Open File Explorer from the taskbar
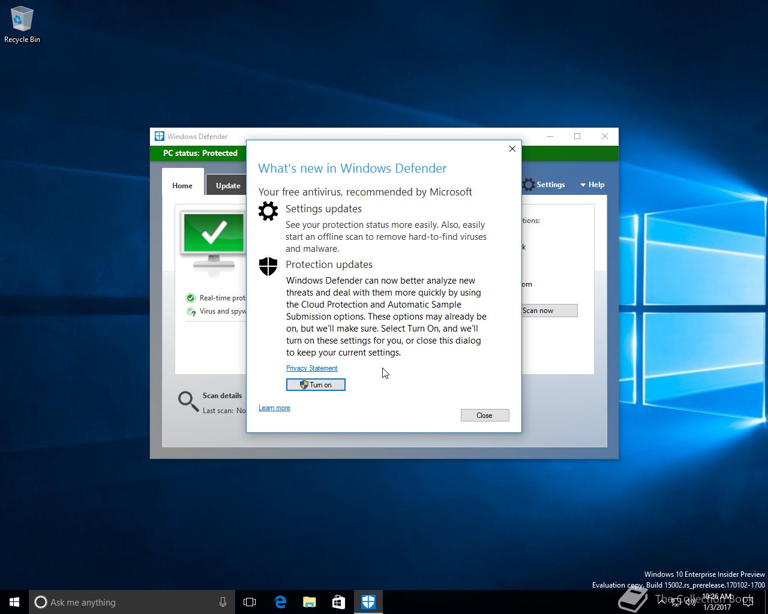768x614 pixels. point(309,602)
